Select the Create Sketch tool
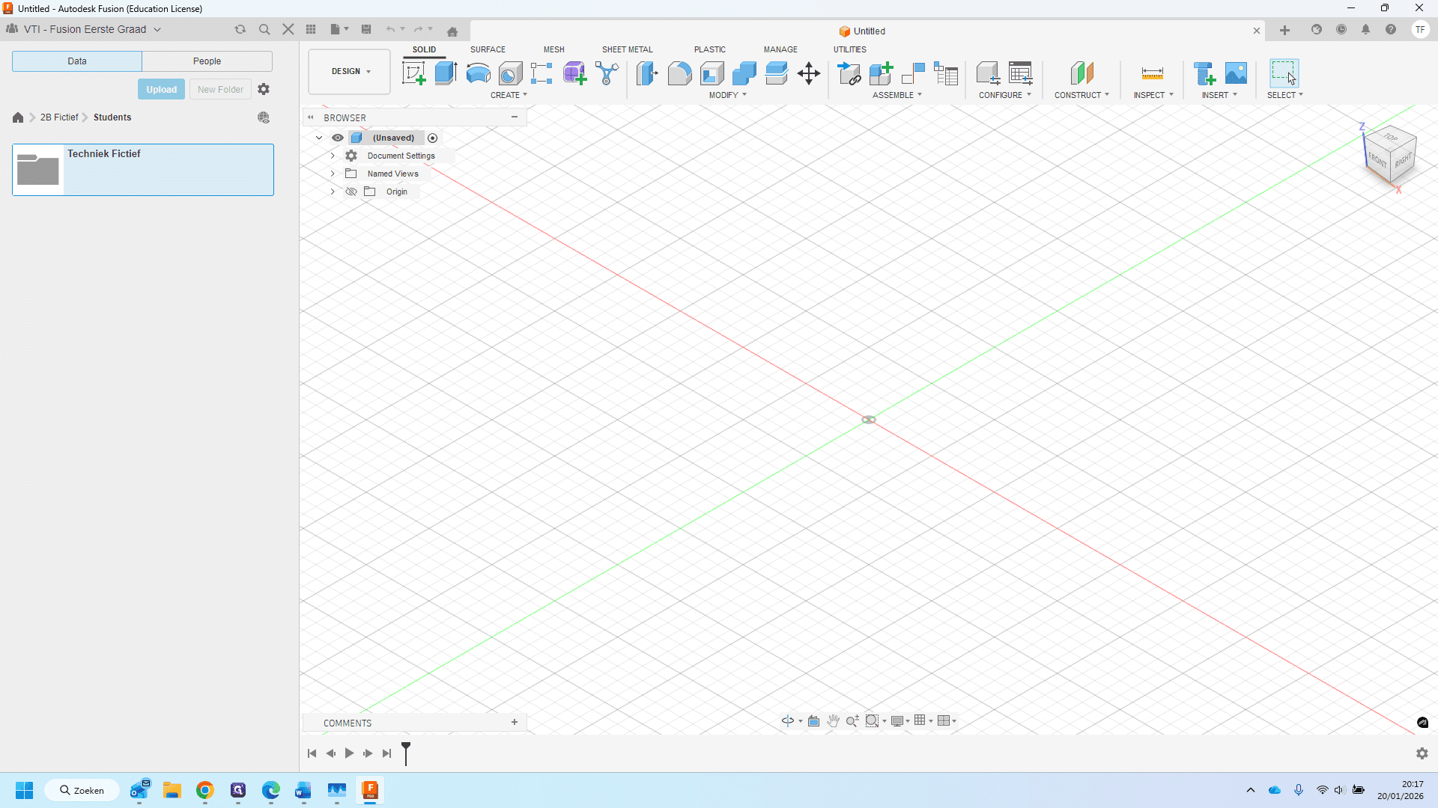 point(414,73)
